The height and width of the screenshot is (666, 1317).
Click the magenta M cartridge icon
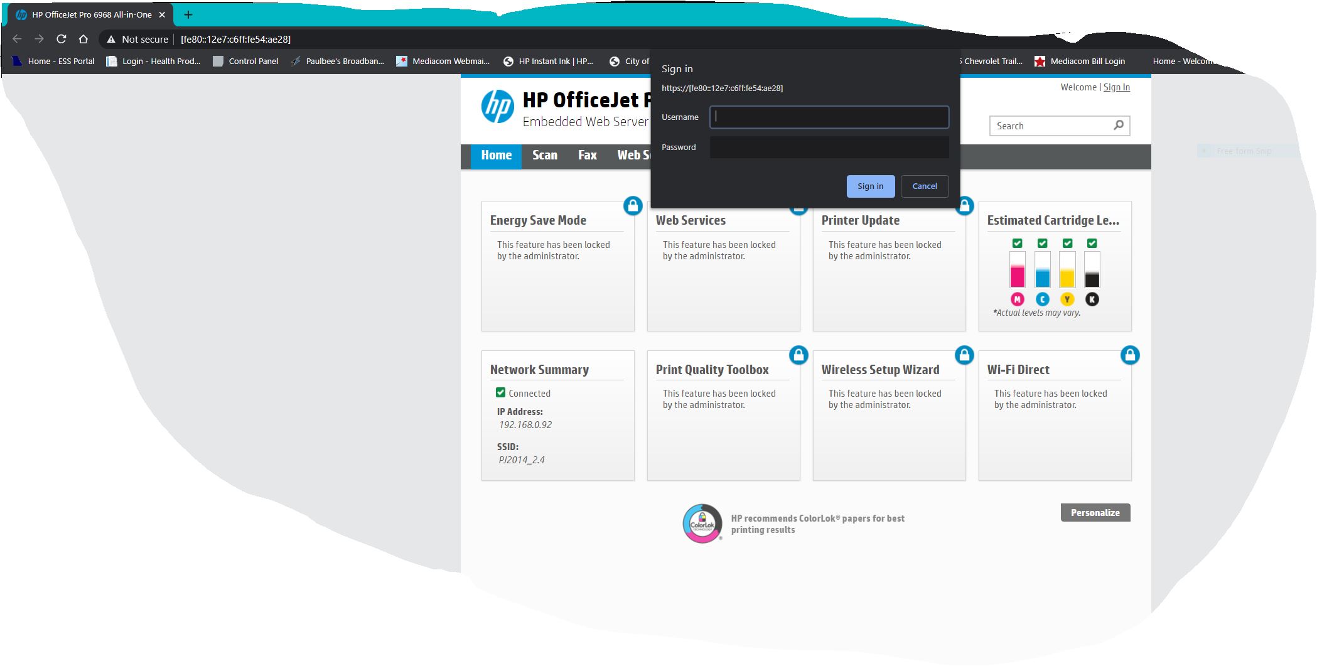[1018, 299]
